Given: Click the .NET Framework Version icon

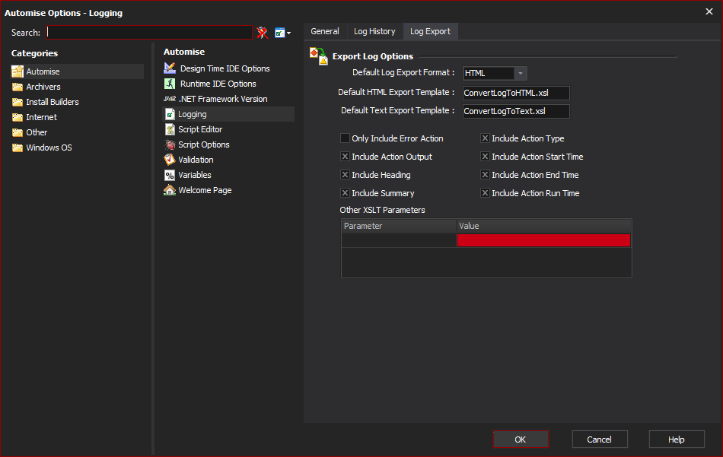Looking at the screenshot, I should pos(170,99).
